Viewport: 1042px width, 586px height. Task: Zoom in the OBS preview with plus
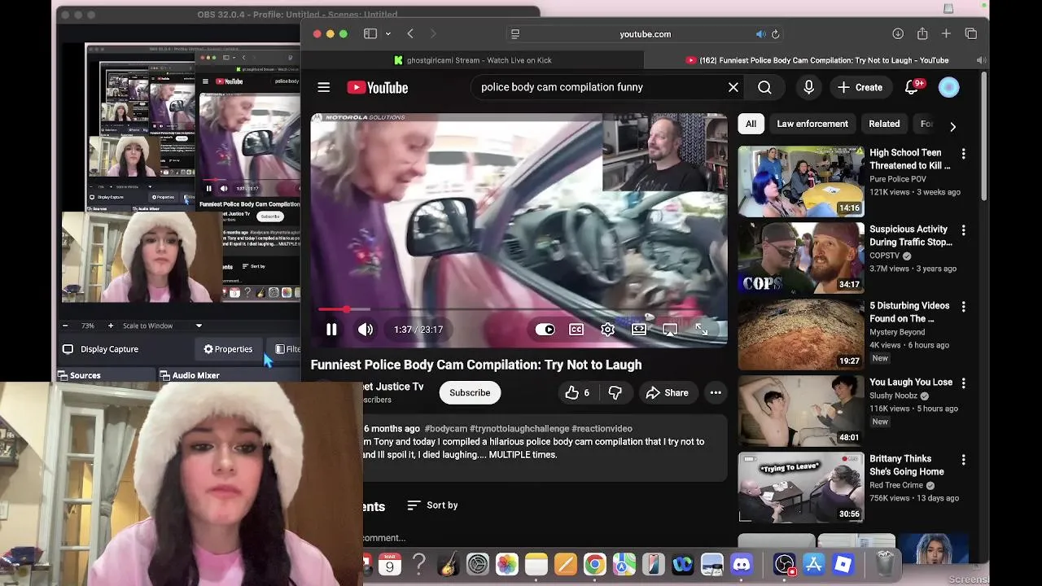tap(111, 326)
